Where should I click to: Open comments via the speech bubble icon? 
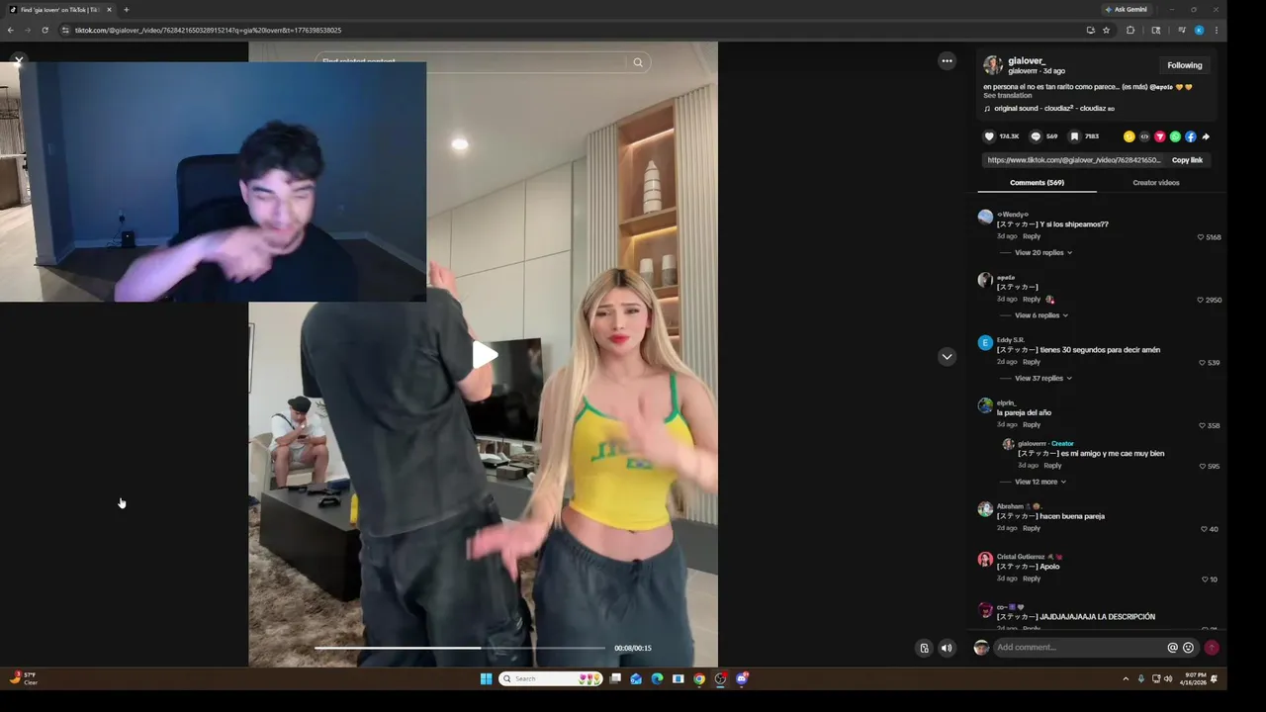click(x=1036, y=136)
